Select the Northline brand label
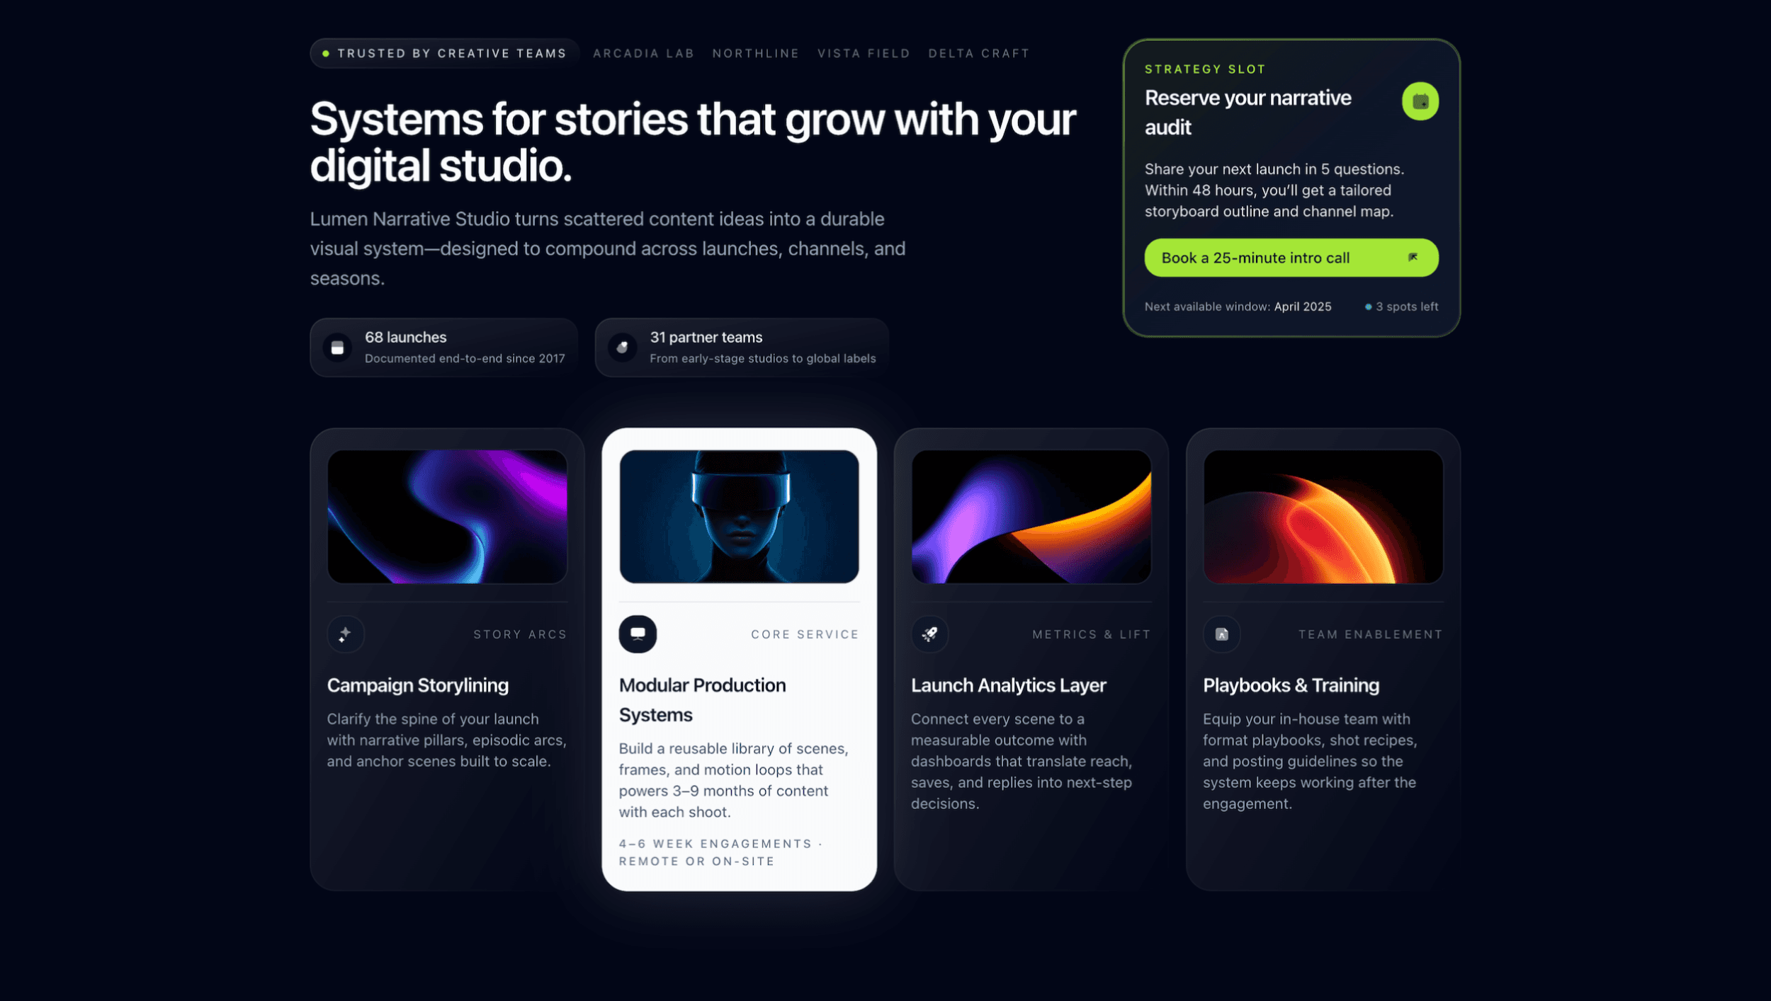Image resolution: width=1771 pixels, height=1001 pixels. [755, 53]
